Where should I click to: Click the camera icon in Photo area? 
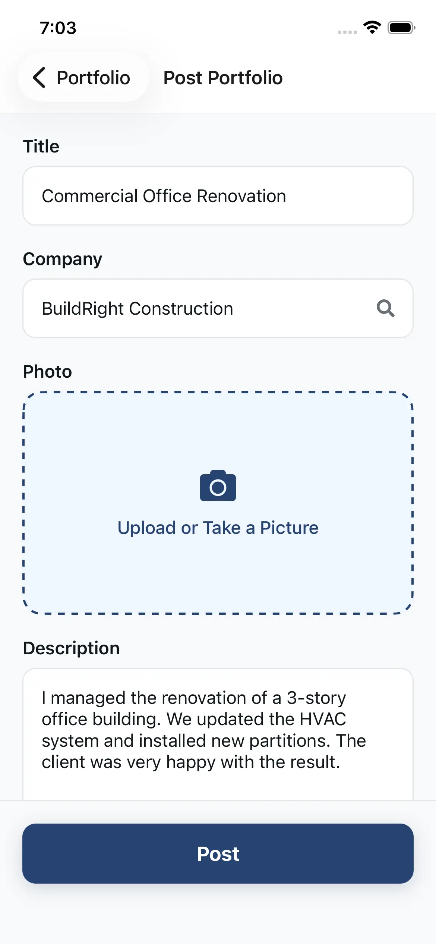218,486
